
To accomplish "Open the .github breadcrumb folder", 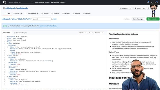I will click(x=14, y=19).
